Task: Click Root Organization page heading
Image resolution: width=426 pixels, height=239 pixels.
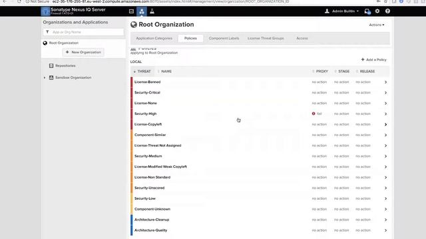Action: 166,25
